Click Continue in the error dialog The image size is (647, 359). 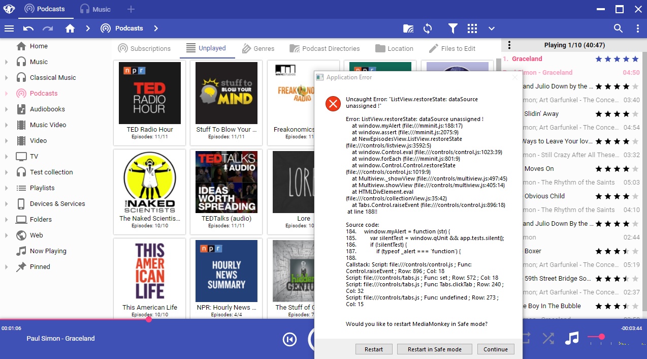[x=495, y=349]
